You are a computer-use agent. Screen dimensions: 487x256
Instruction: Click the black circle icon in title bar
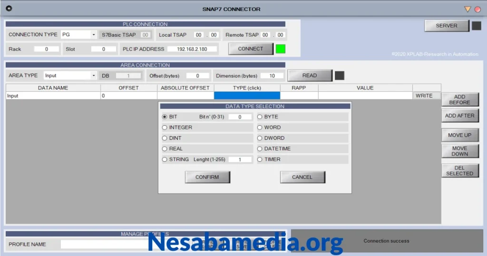pos(9,9)
